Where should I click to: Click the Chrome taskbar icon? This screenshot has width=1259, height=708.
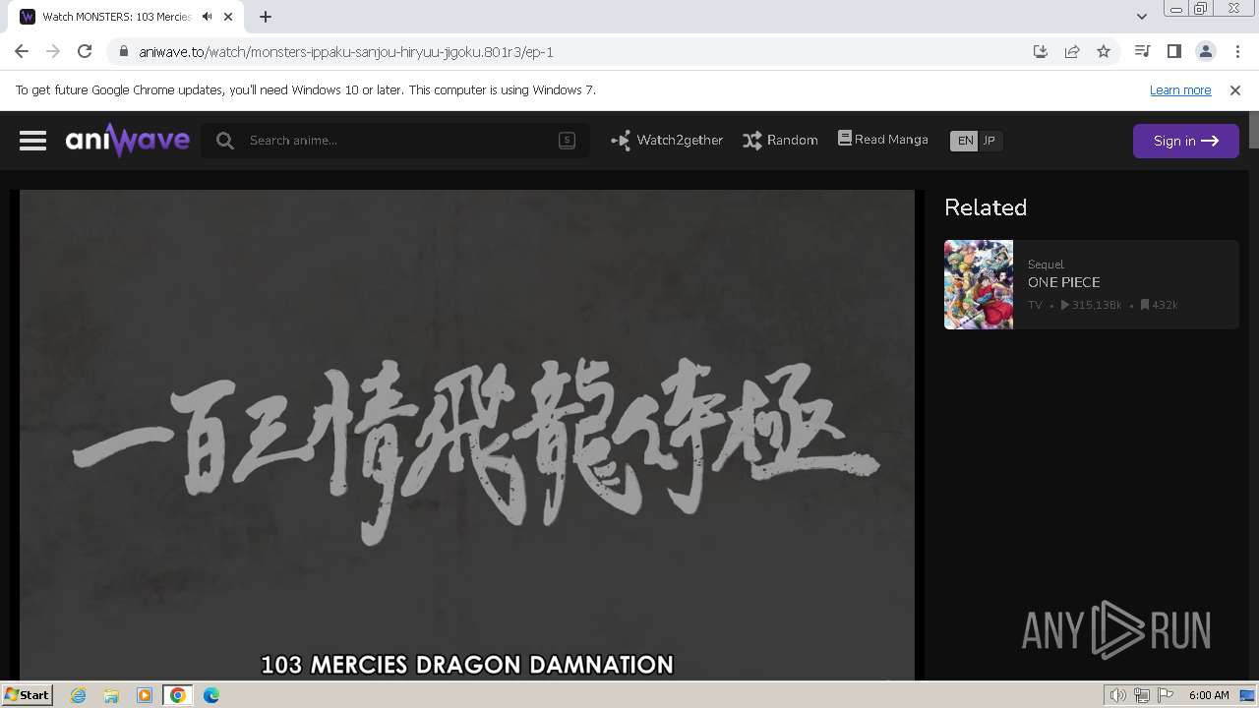pyautogui.click(x=178, y=695)
